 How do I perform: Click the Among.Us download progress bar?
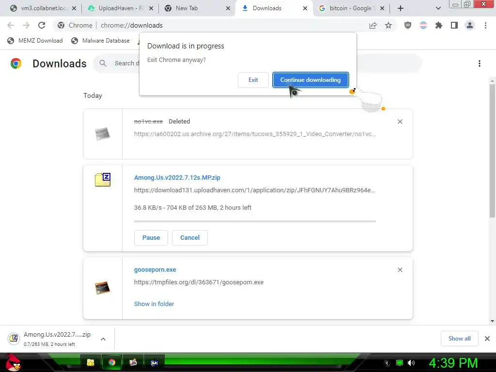click(255, 221)
